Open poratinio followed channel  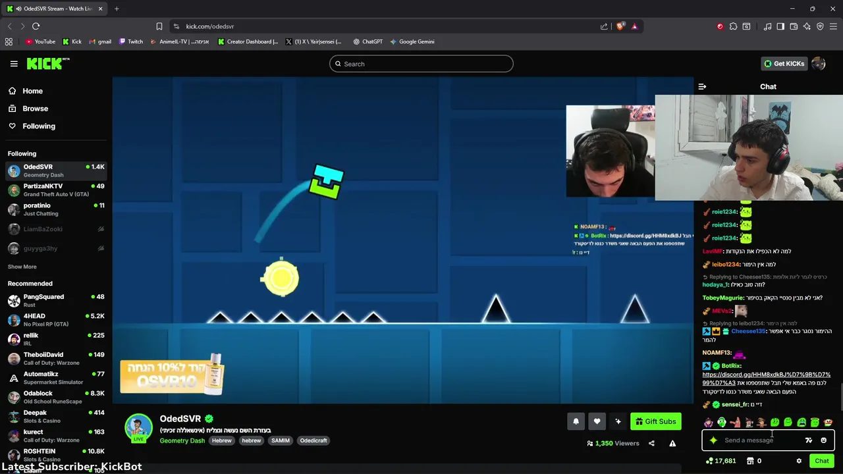coord(56,209)
